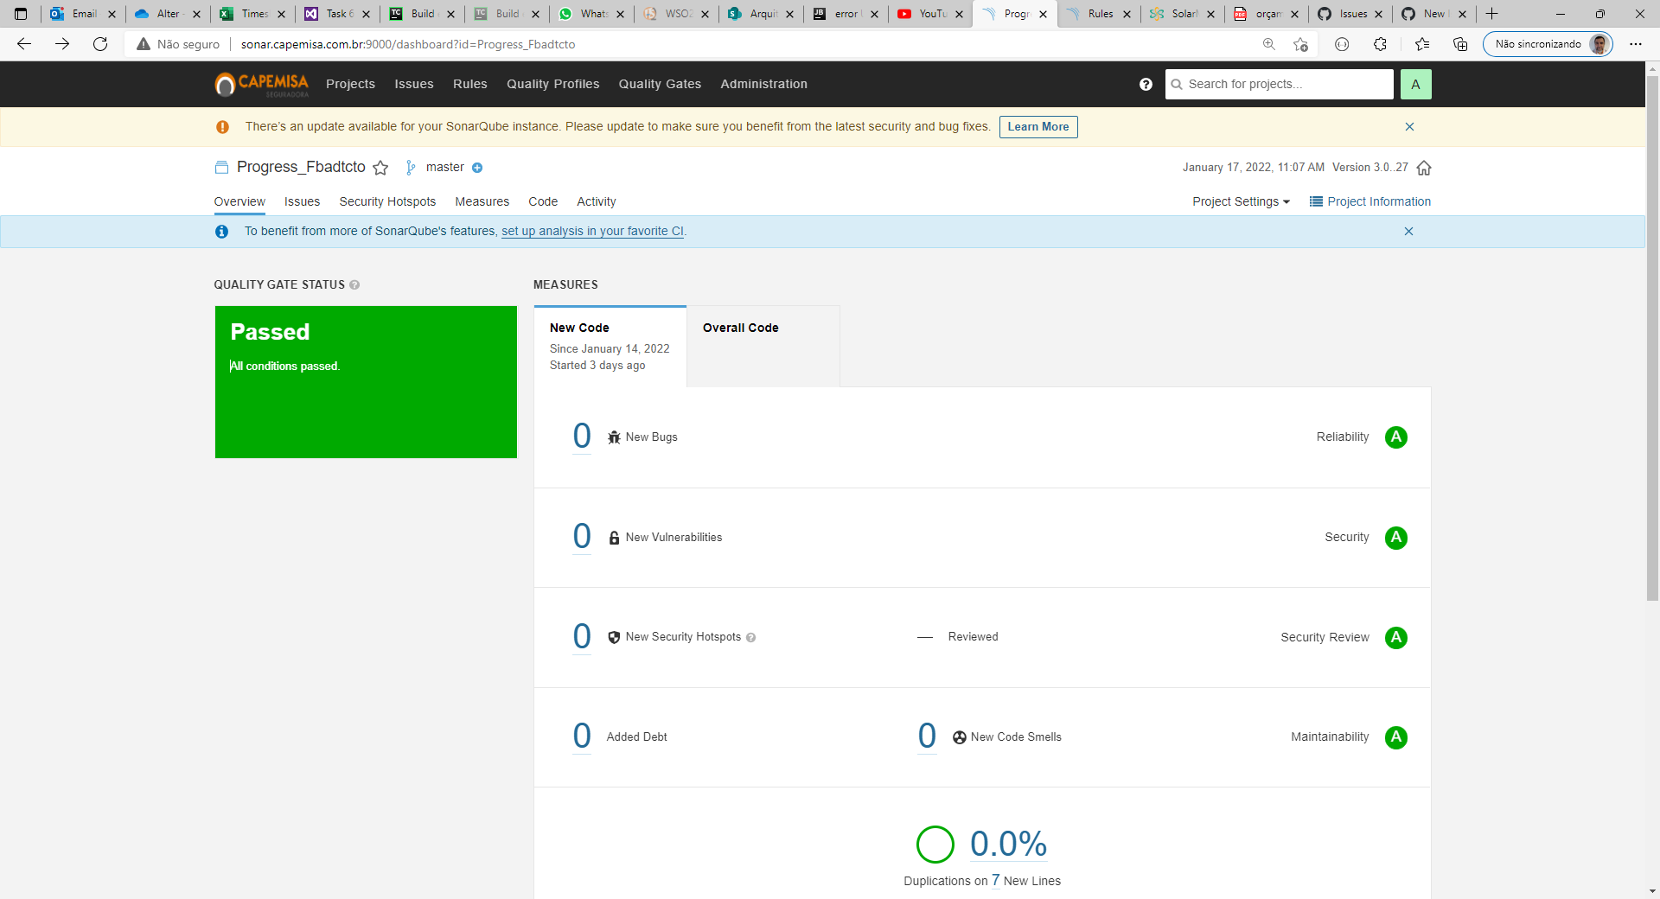Open the Quality Gate Status help tooltip
Screen dimensions: 1660x899
[x=354, y=284]
